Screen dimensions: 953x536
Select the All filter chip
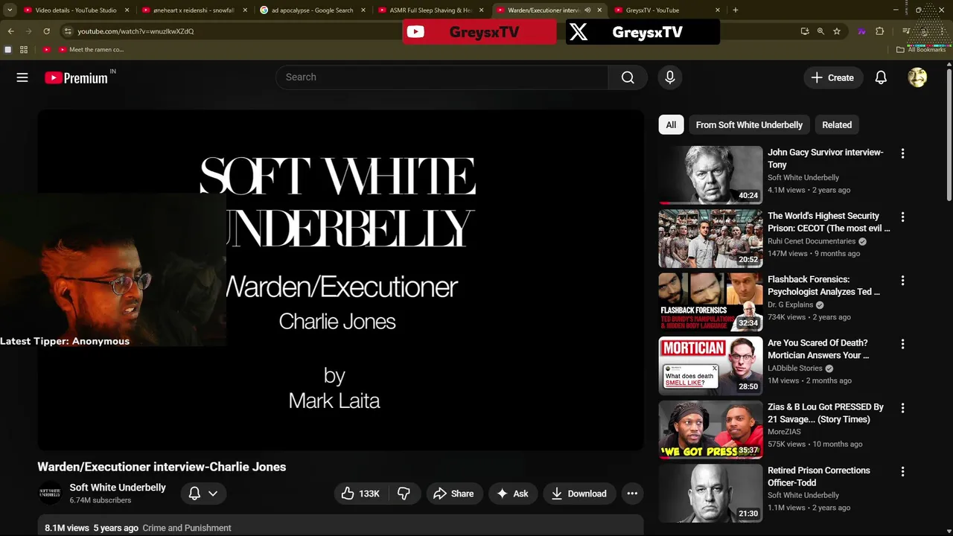coord(671,125)
